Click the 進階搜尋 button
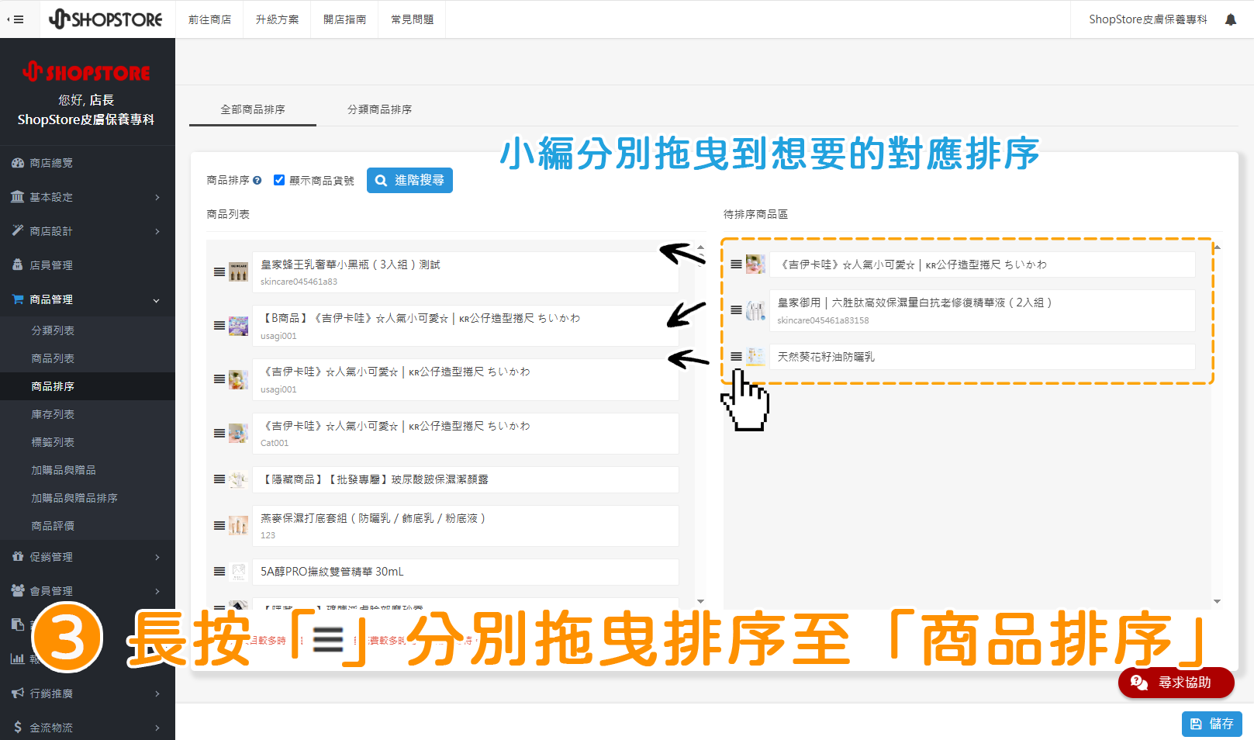1254x740 pixels. coord(409,180)
